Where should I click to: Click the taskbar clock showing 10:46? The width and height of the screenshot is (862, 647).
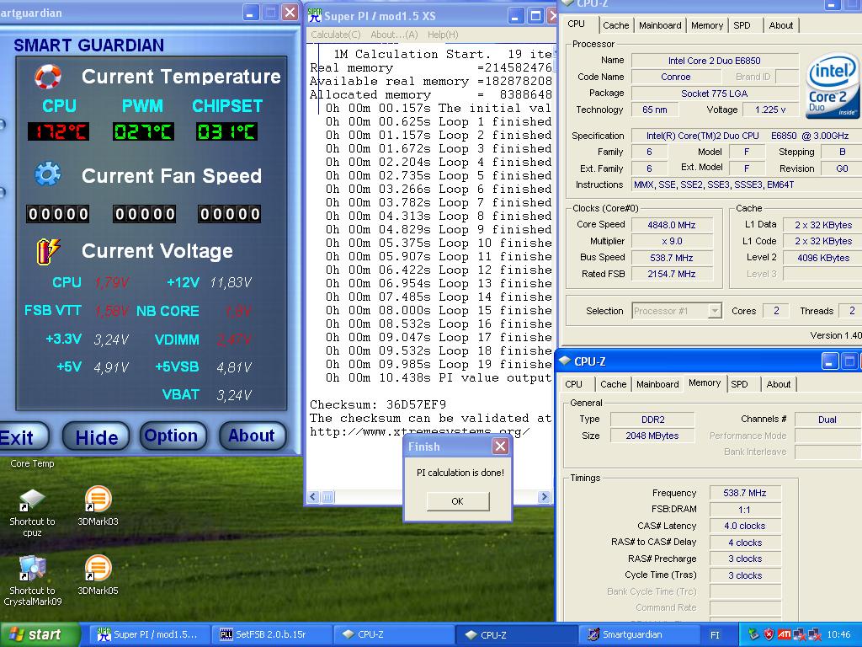838,634
